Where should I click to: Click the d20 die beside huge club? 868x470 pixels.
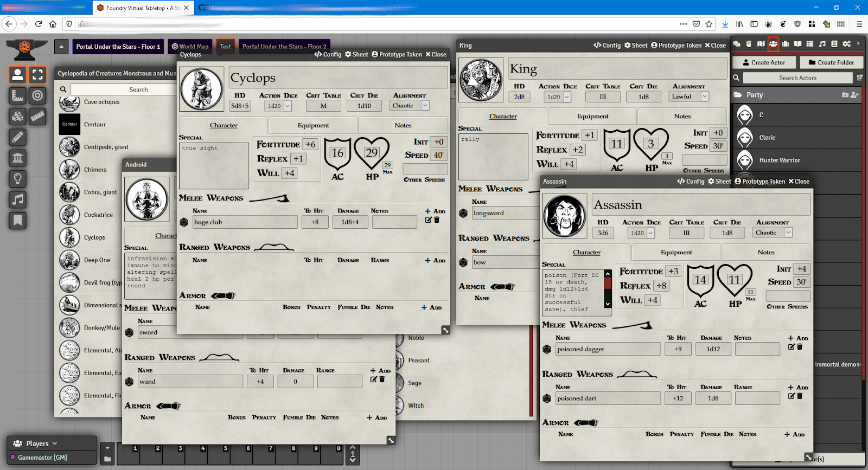184,222
